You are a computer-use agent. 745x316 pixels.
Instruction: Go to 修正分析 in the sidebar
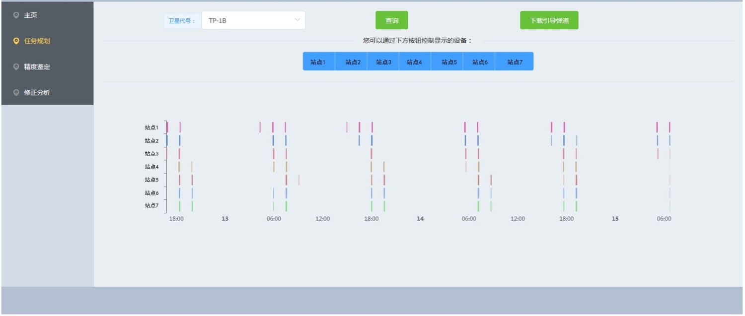coord(37,93)
